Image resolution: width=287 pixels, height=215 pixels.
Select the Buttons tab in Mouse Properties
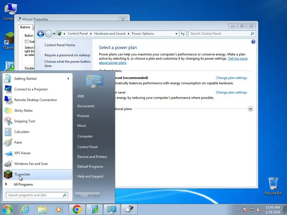click(x=25, y=27)
